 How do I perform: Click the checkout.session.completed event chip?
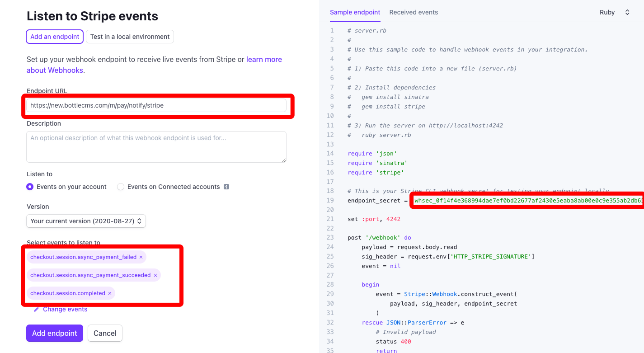point(71,293)
